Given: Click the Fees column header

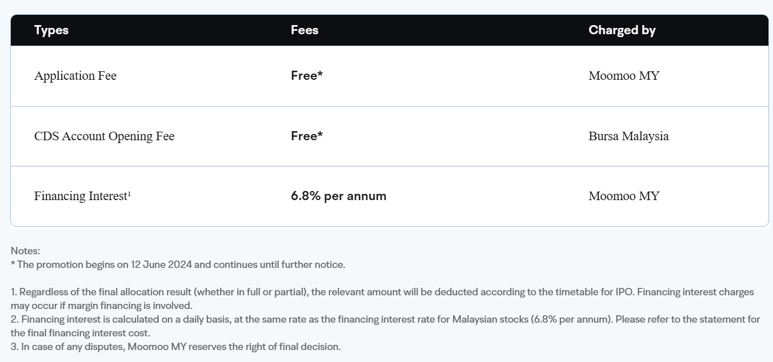Looking at the screenshot, I should 305,30.
